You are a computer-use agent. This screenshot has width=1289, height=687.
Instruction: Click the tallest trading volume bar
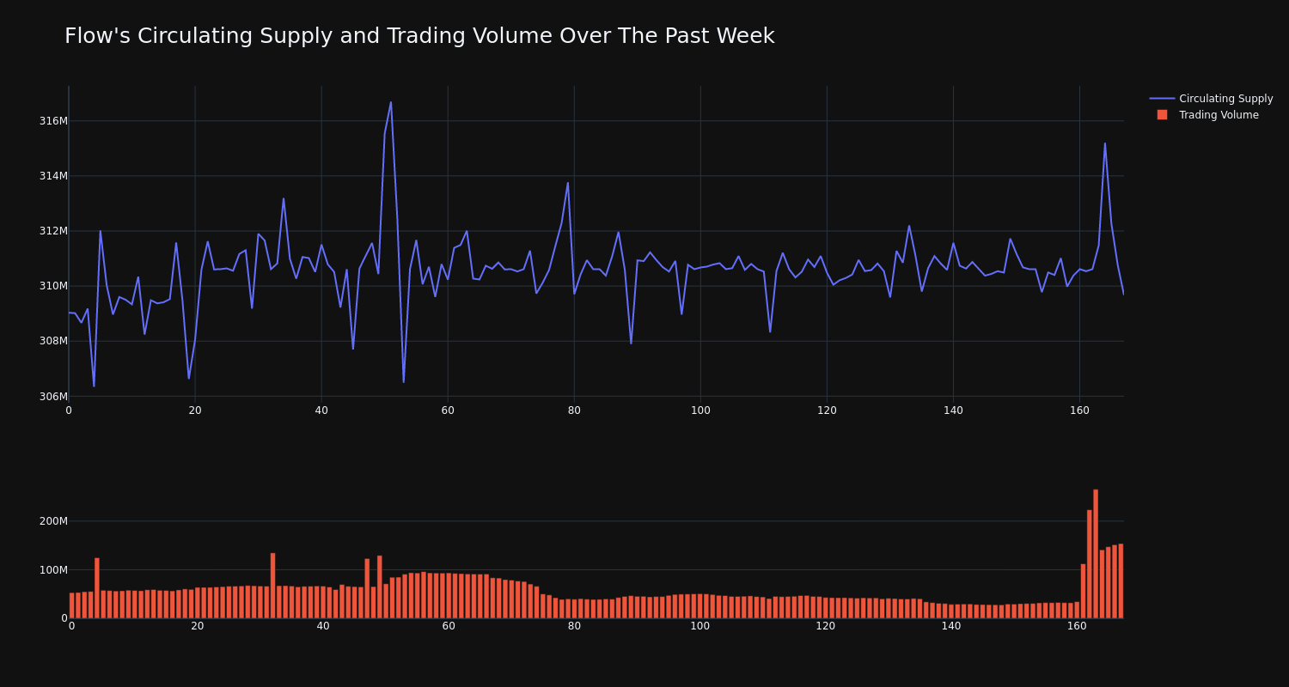tap(1096, 554)
